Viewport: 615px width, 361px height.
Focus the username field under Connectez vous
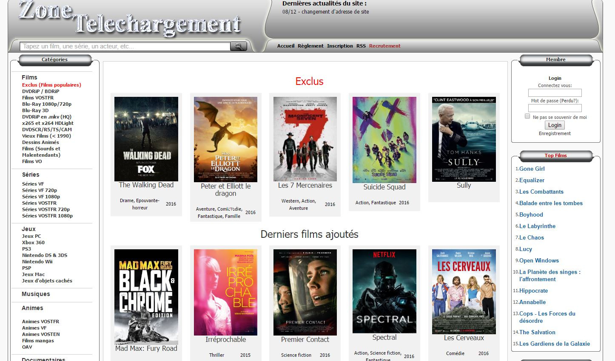(555, 93)
